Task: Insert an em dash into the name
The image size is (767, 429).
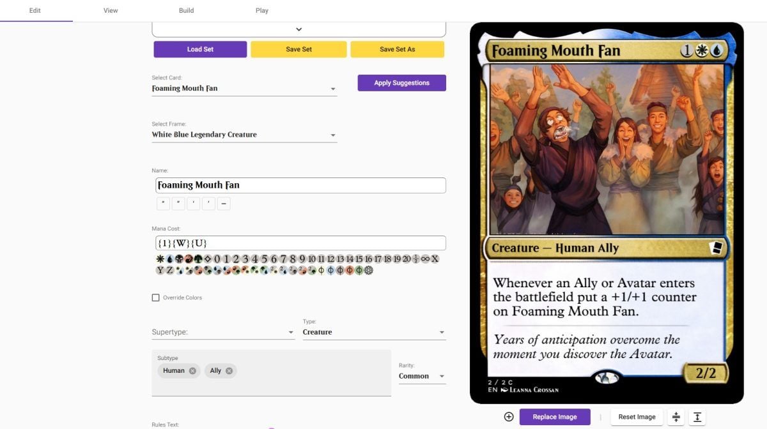Action: pos(224,204)
